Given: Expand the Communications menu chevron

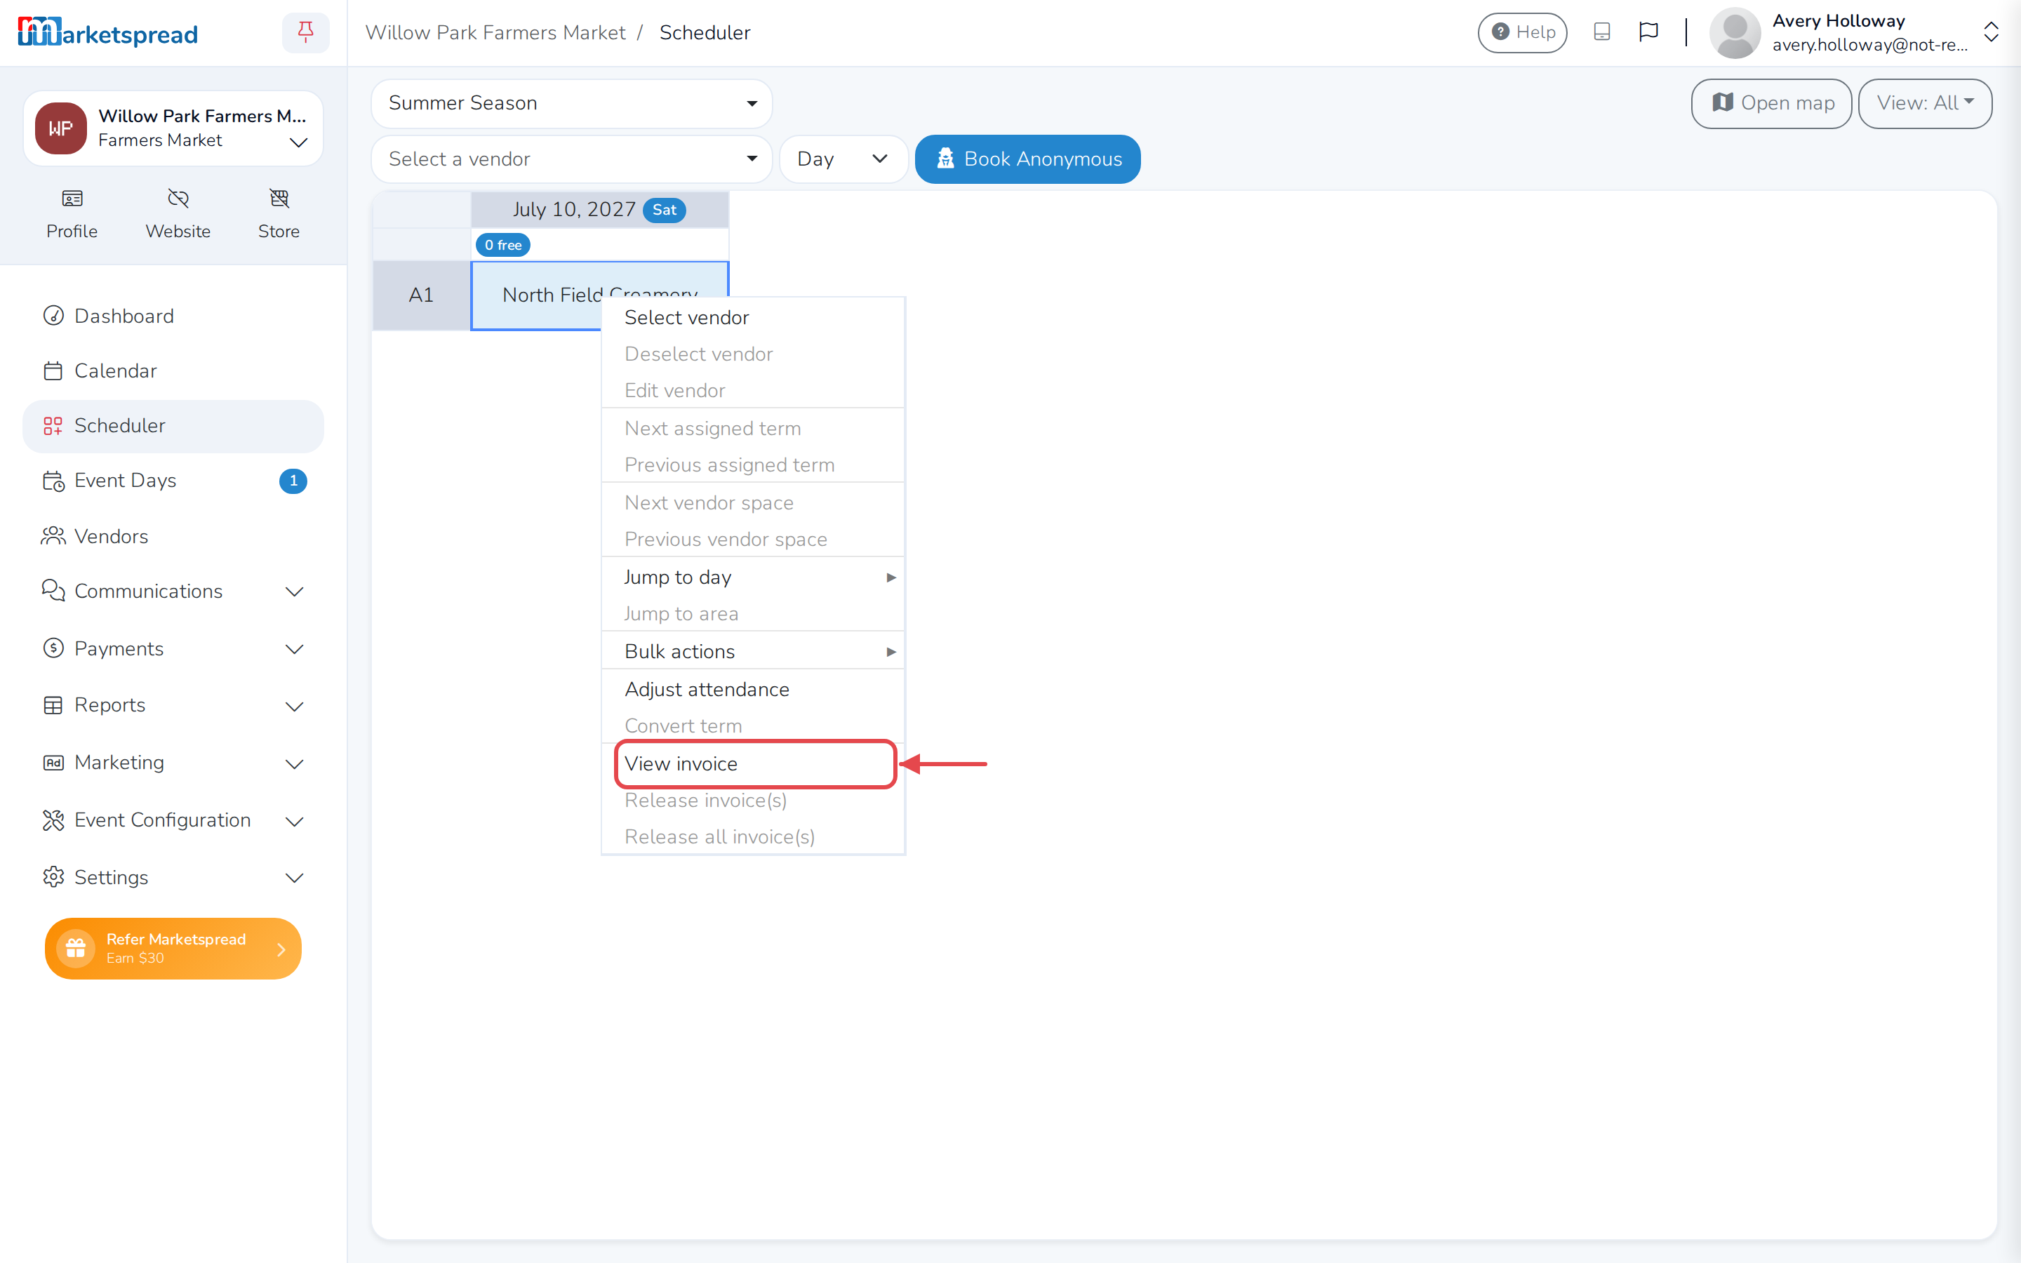Looking at the screenshot, I should click(294, 592).
